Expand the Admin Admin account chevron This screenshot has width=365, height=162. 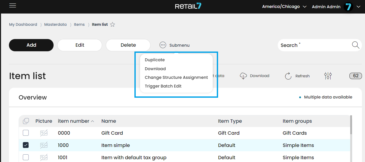[358, 7]
